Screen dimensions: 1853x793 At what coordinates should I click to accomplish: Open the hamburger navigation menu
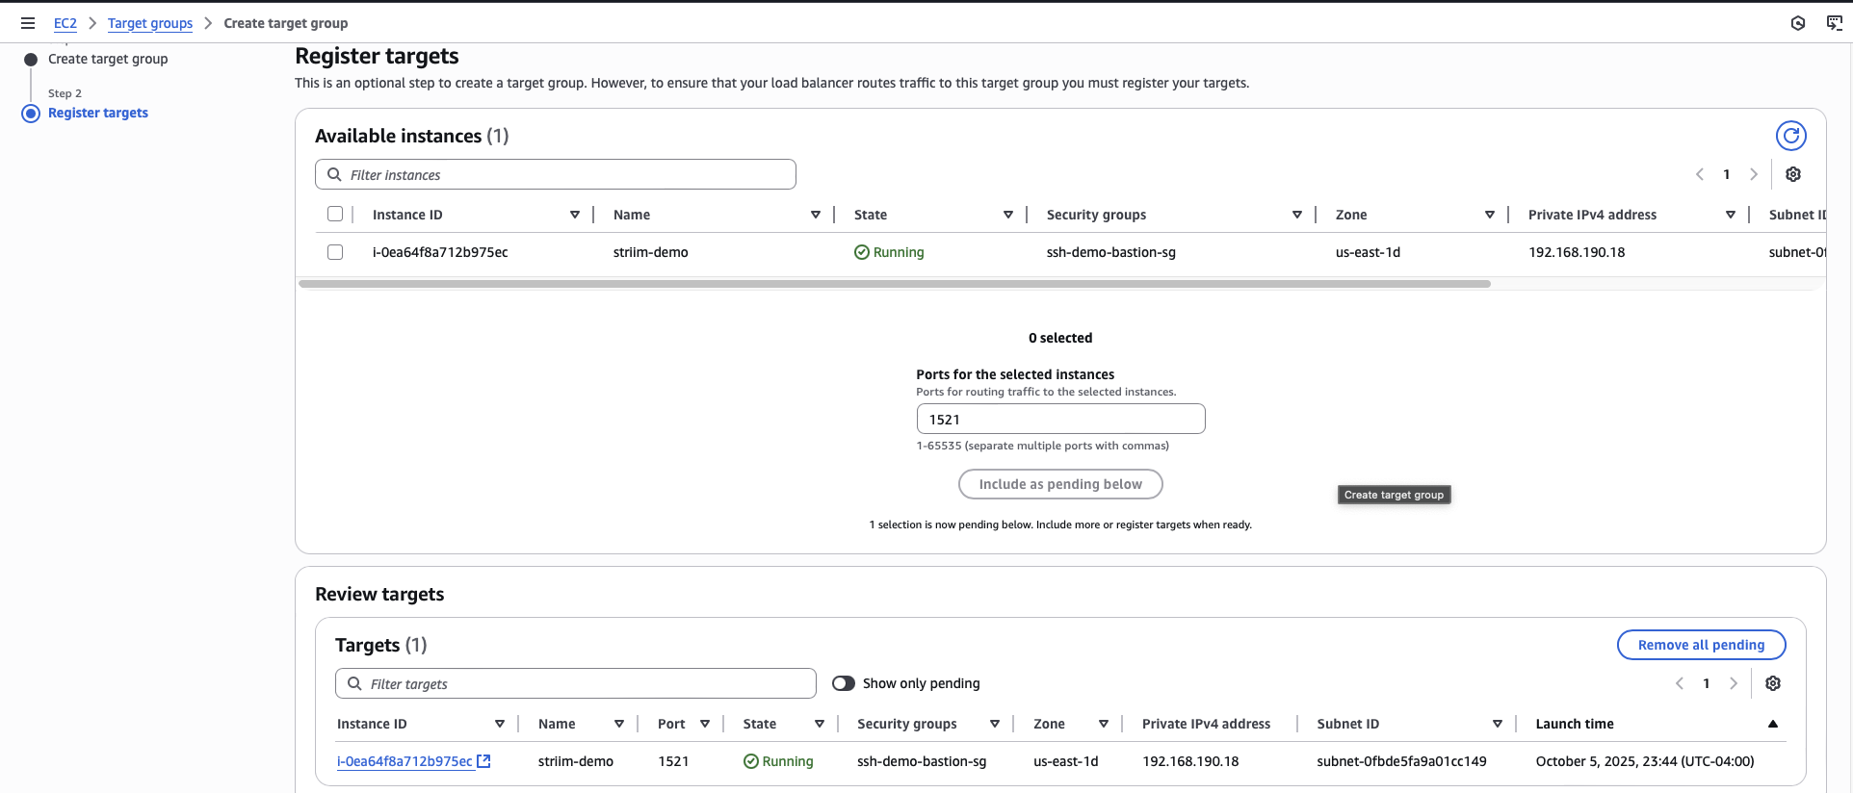coord(28,23)
